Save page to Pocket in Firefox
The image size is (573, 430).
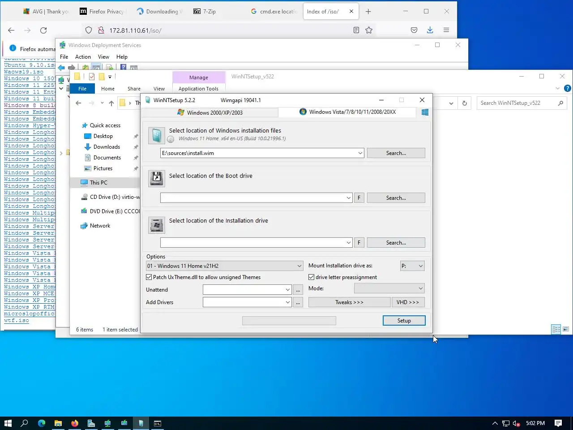click(414, 30)
